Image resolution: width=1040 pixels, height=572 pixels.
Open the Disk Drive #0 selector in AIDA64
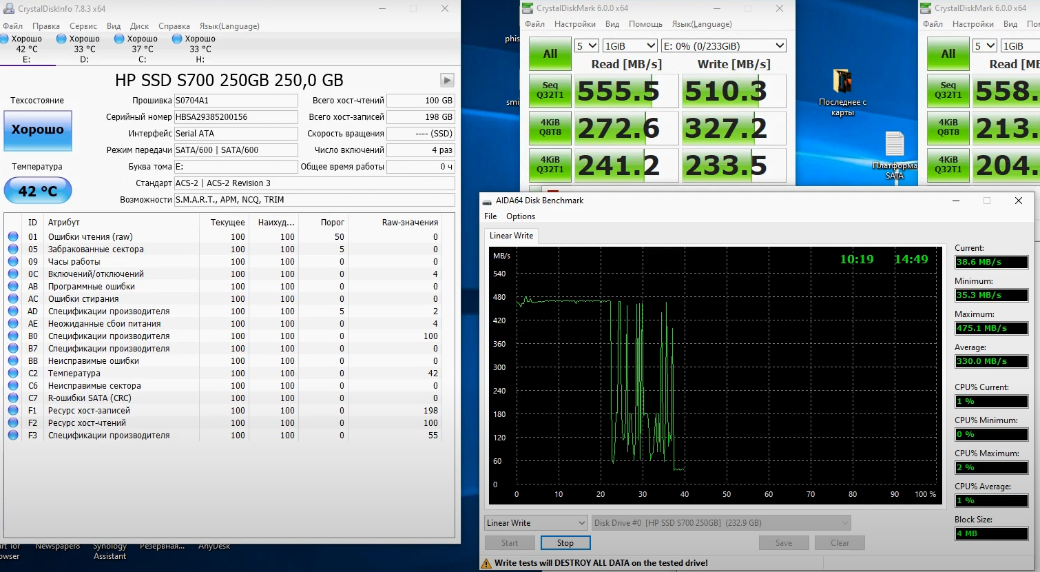(721, 523)
